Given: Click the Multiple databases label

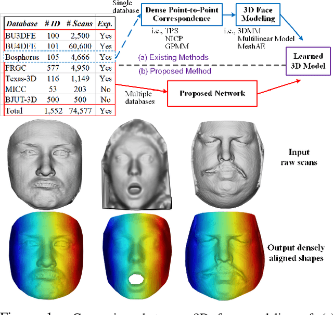Looking at the screenshot, I should (139, 97).
